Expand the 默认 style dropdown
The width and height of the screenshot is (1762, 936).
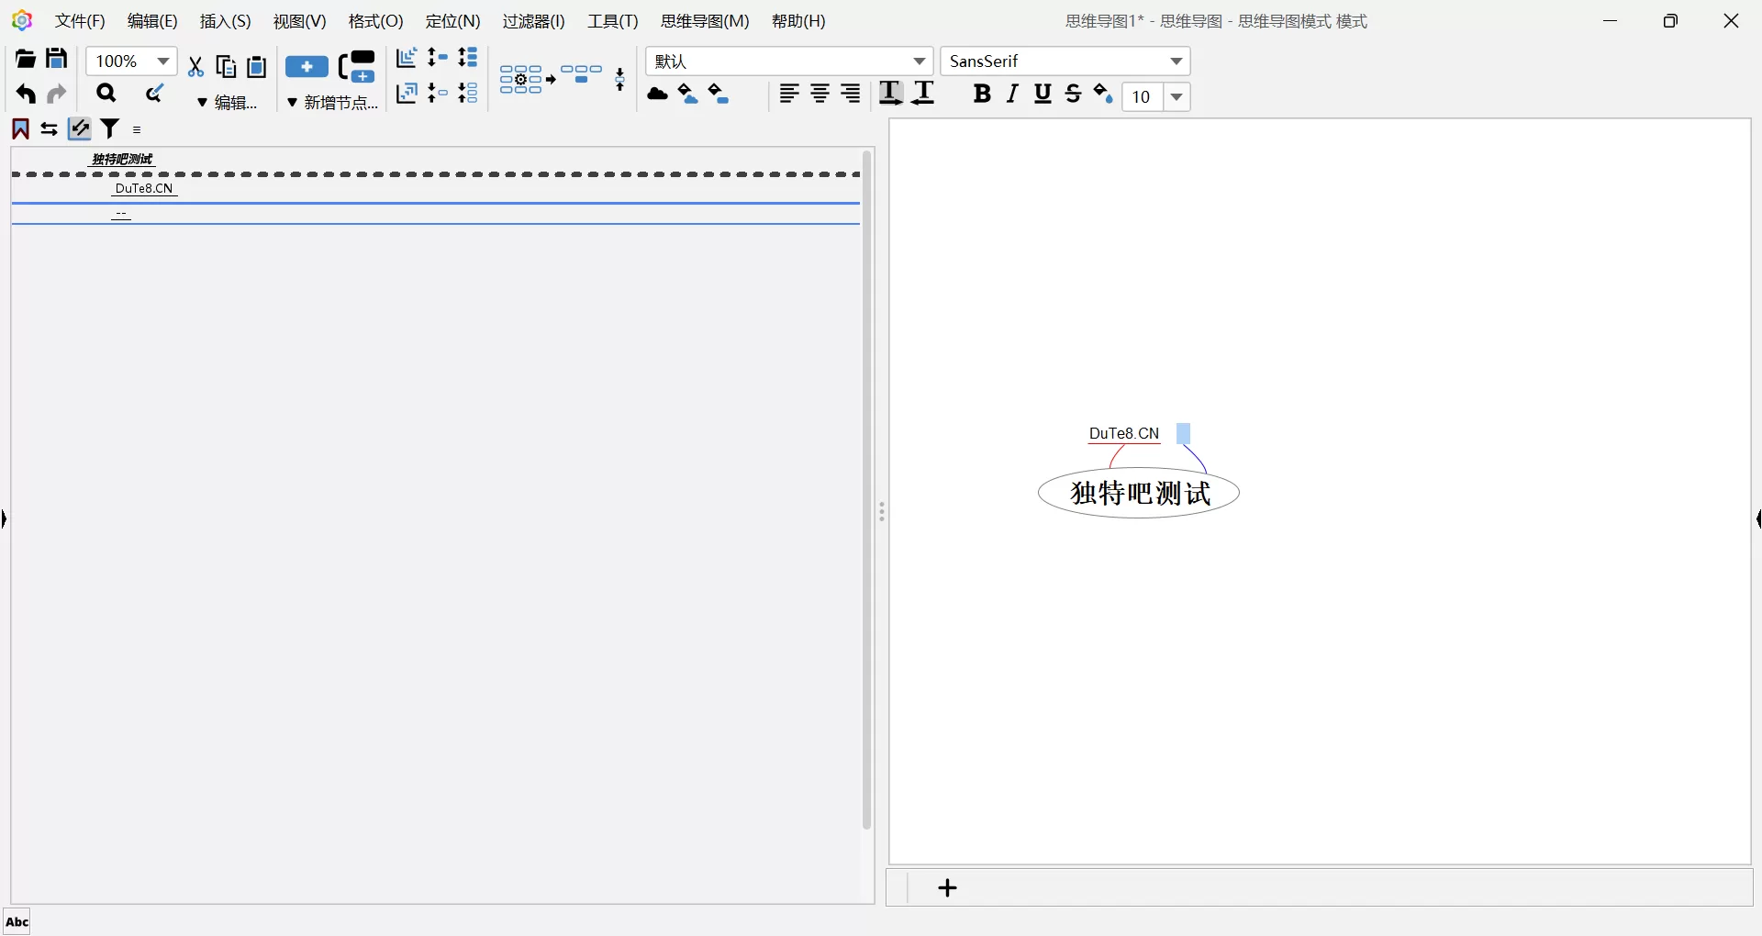pyautogui.click(x=919, y=61)
